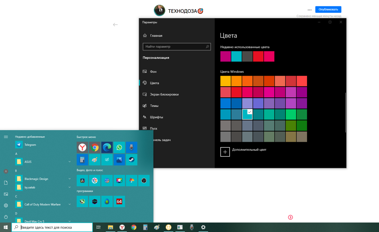This screenshot has width=379, height=232.
Task: Open File Explorer from the taskbar
Action: coord(111,227)
